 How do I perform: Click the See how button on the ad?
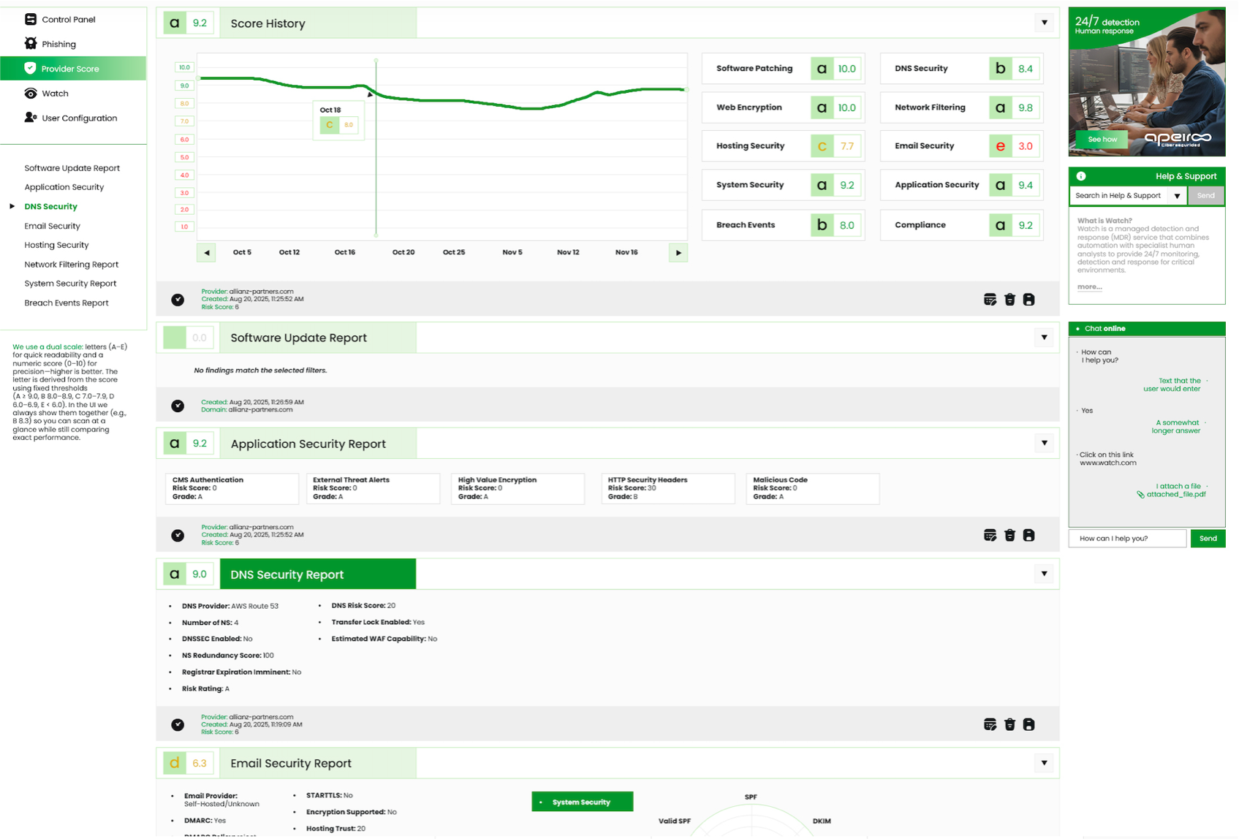1102,139
